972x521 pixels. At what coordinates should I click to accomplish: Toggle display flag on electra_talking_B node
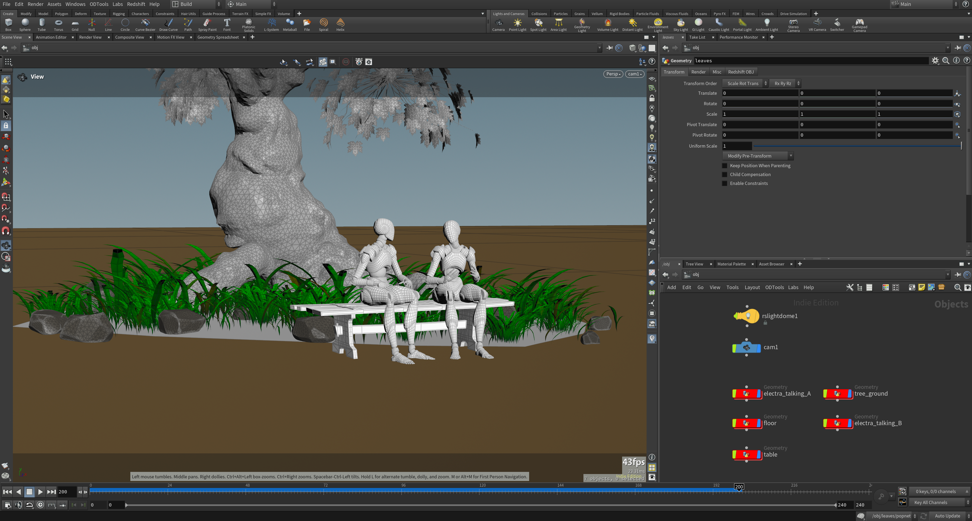pos(850,423)
